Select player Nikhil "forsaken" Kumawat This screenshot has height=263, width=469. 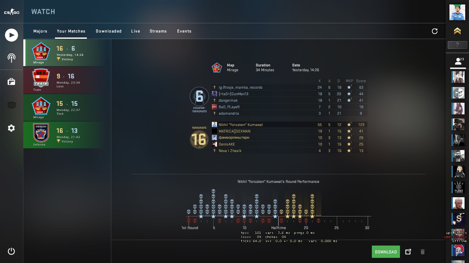coord(289,125)
